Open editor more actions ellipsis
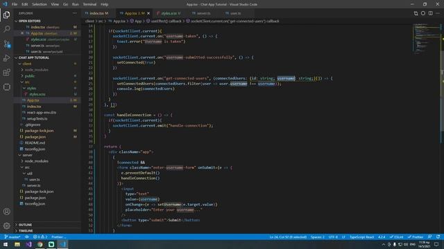 tap(438, 13)
